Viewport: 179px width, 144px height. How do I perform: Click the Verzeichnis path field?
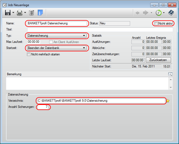pos(101,101)
